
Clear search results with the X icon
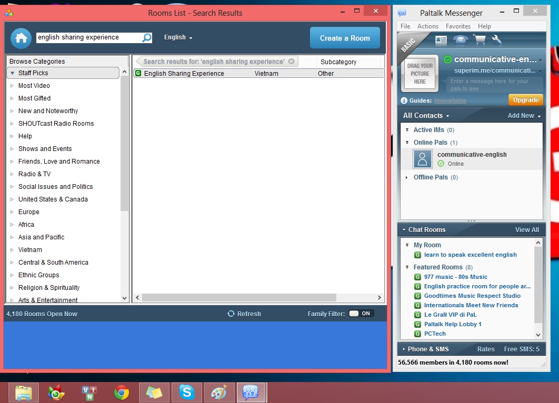point(292,61)
